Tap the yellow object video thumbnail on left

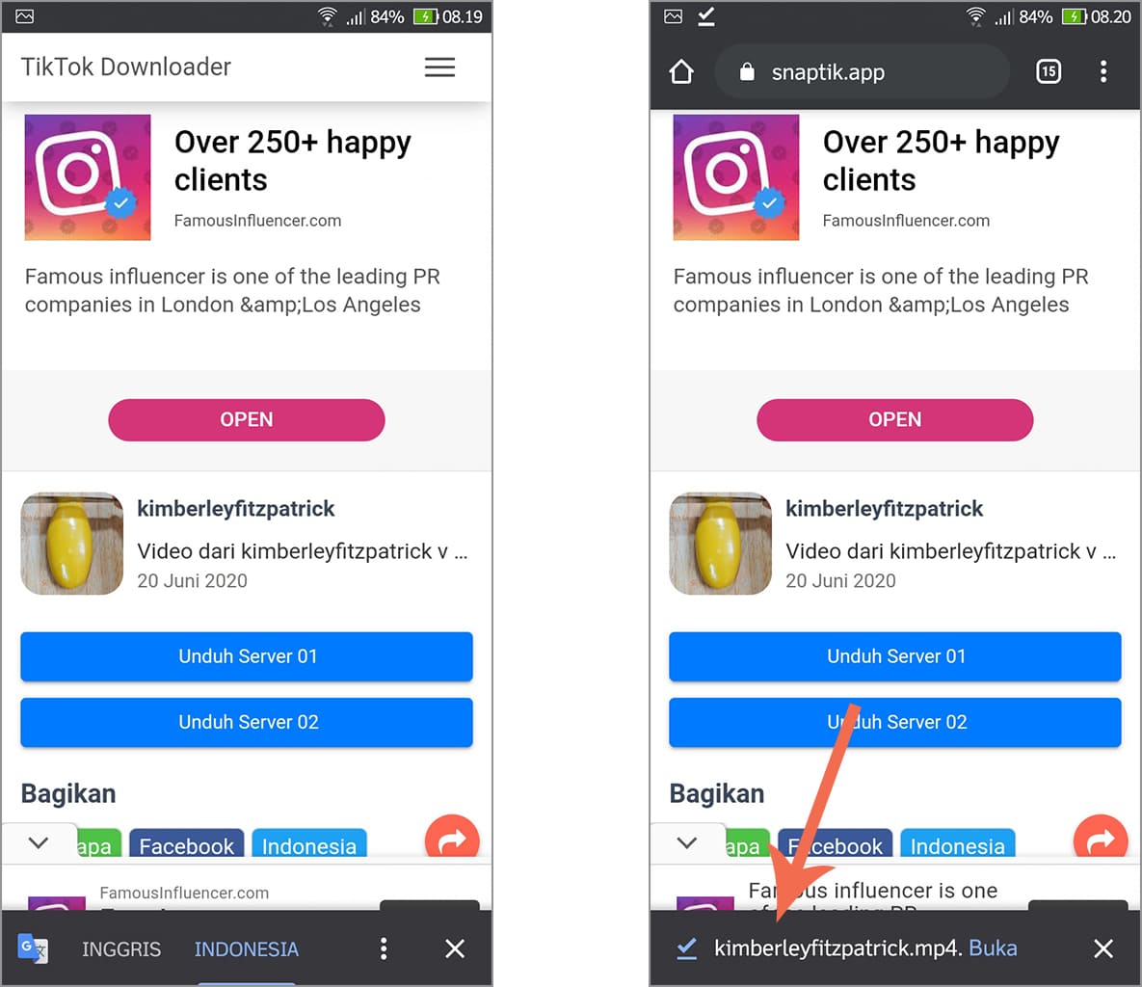(x=71, y=544)
